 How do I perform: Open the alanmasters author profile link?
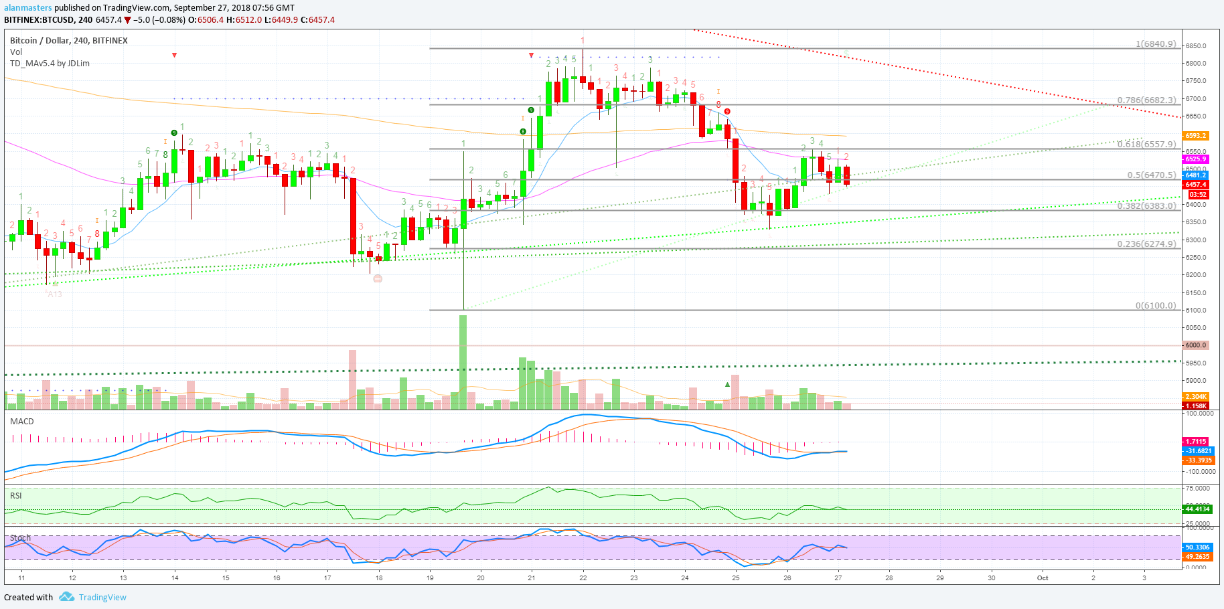click(x=28, y=8)
